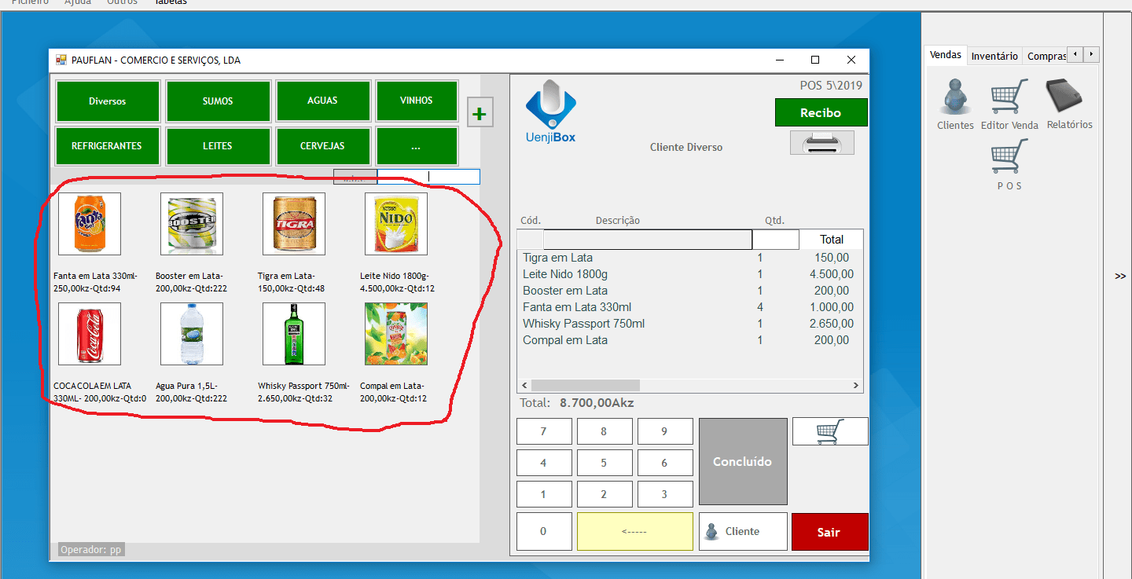Click the grey Concluído button
The image size is (1132, 579).
click(743, 461)
